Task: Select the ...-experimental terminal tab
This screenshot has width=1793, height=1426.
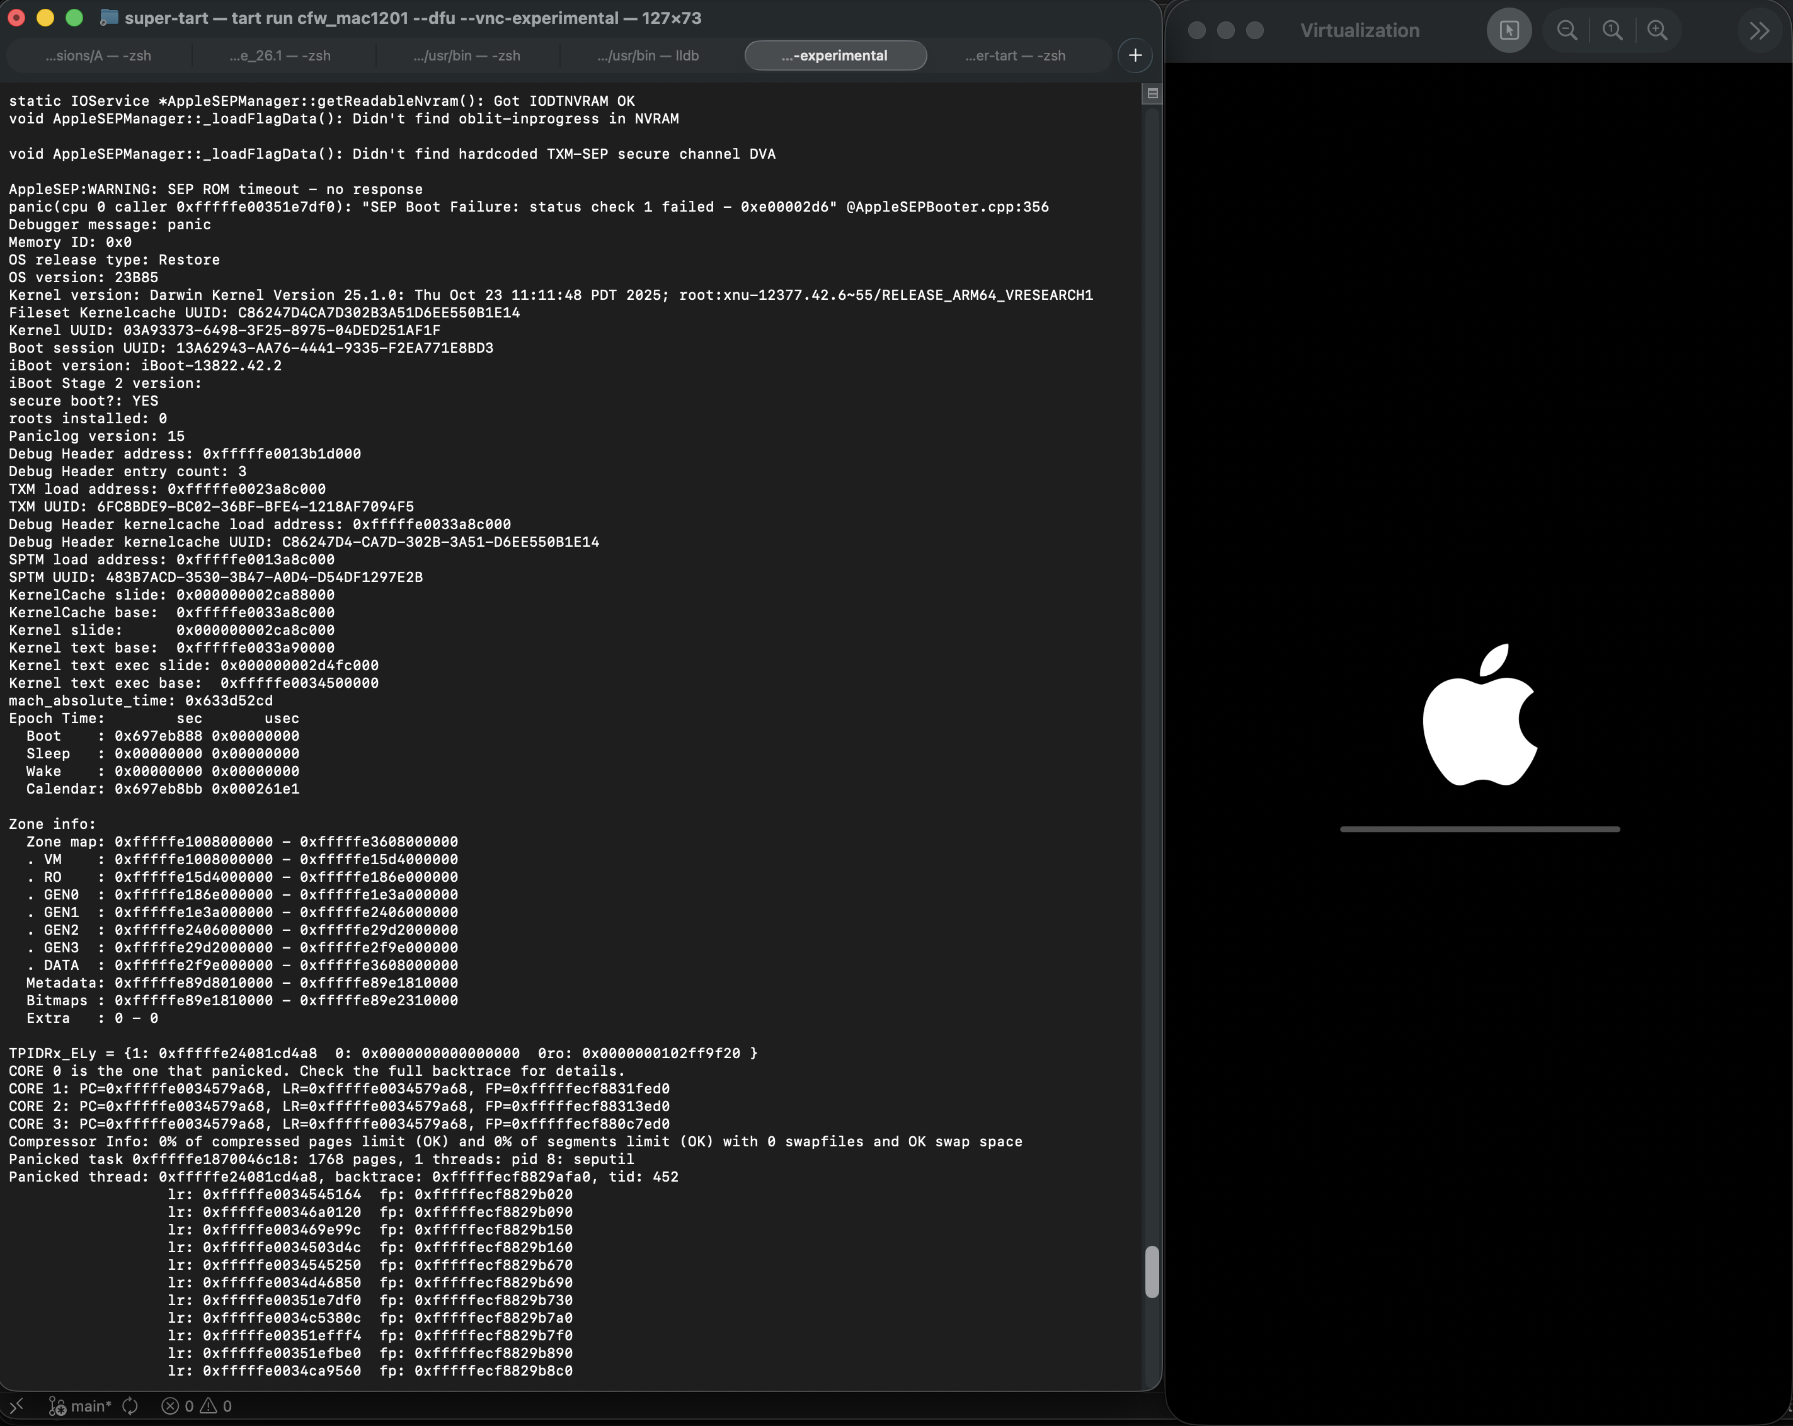Action: pos(835,55)
